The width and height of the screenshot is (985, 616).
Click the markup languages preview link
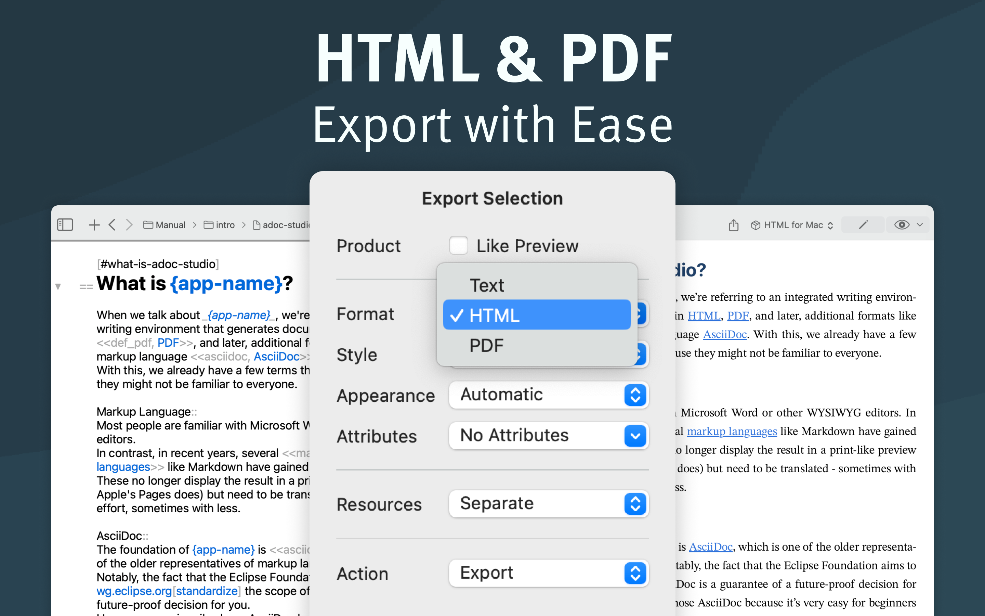[x=732, y=432]
